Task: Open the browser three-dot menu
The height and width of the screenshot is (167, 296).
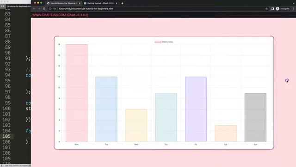Action: click(x=294, y=9)
